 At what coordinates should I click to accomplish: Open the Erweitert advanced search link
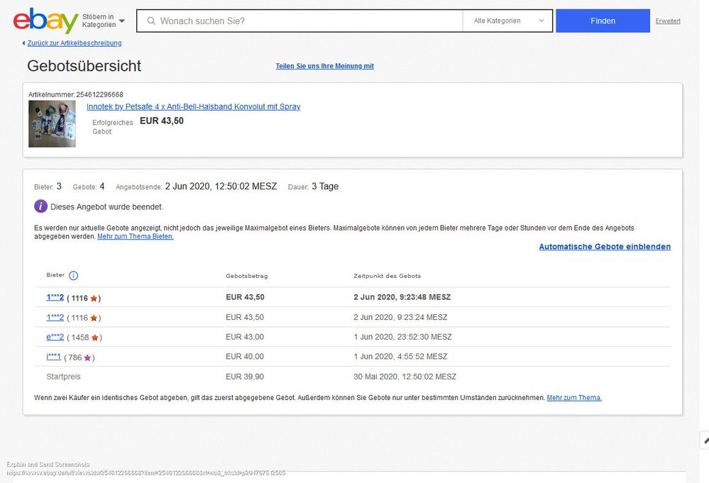(667, 21)
